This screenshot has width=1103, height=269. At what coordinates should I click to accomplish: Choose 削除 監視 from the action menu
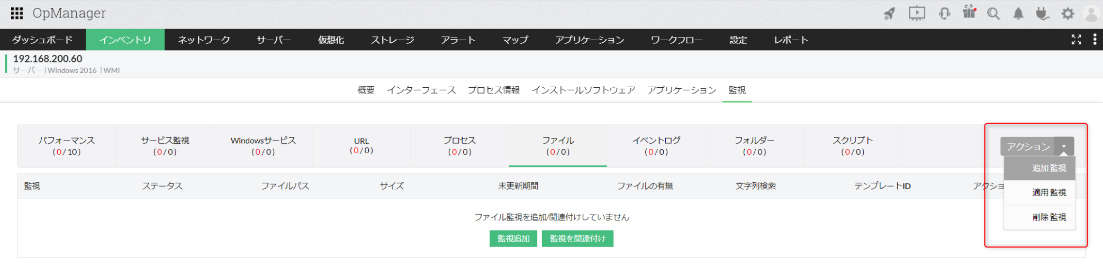tap(1048, 217)
